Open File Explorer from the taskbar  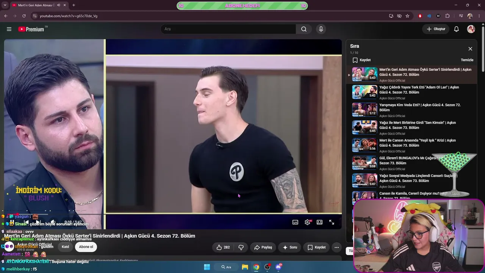click(x=245, y=267)
